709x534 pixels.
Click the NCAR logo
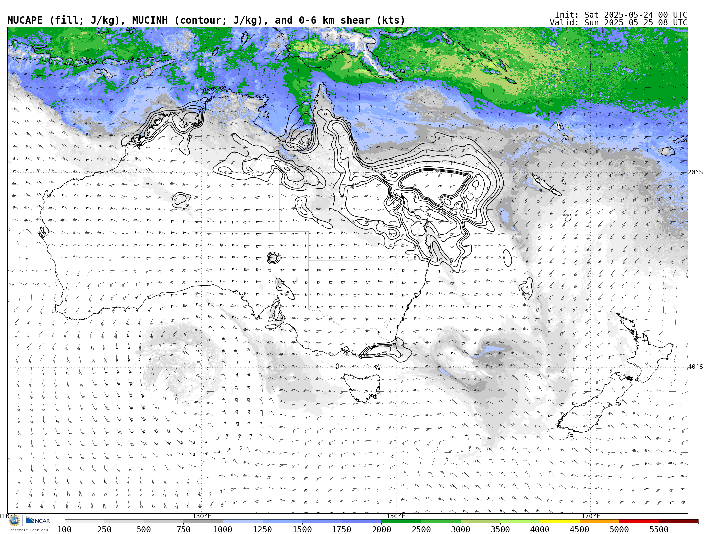pyautogui.click(x=38, y=520)
